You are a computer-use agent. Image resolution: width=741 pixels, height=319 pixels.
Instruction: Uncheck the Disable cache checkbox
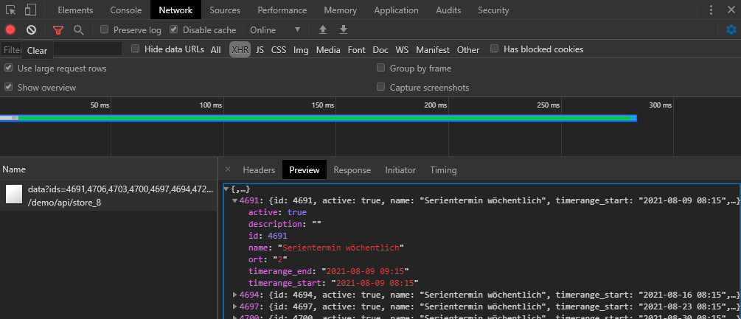[174, 30]
